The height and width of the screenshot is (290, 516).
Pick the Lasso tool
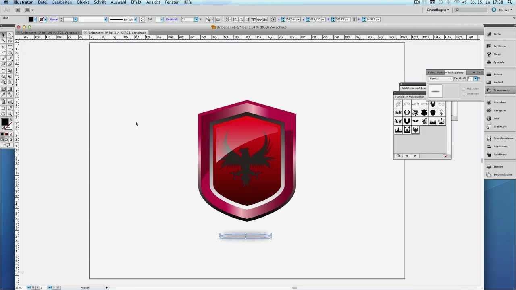pos(10,41)
